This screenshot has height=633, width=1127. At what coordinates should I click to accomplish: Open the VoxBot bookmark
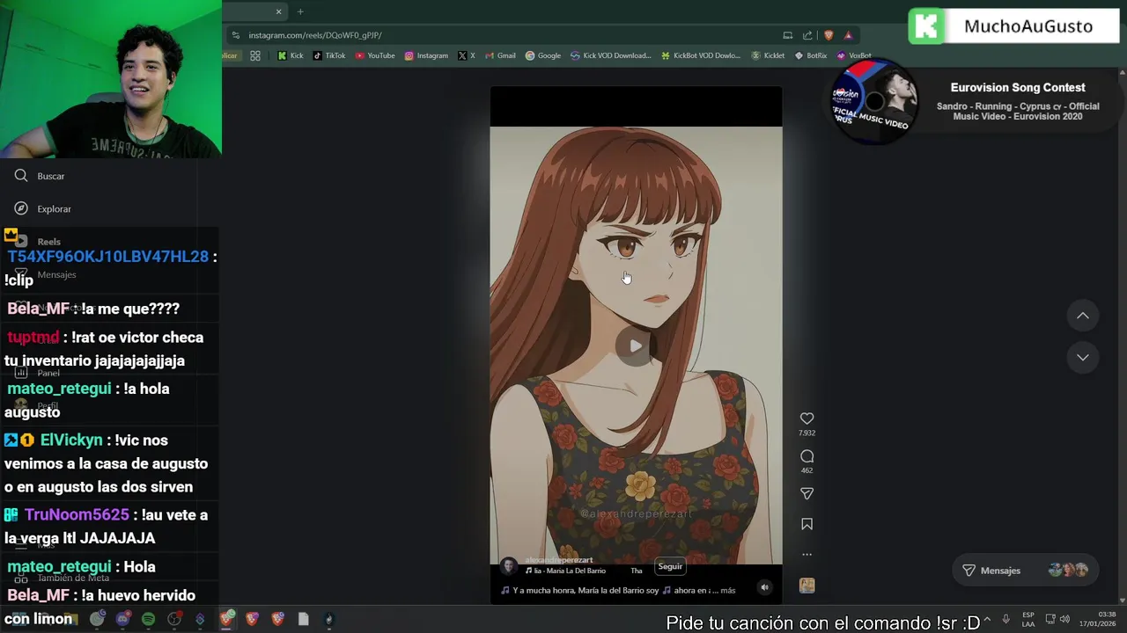854,55
